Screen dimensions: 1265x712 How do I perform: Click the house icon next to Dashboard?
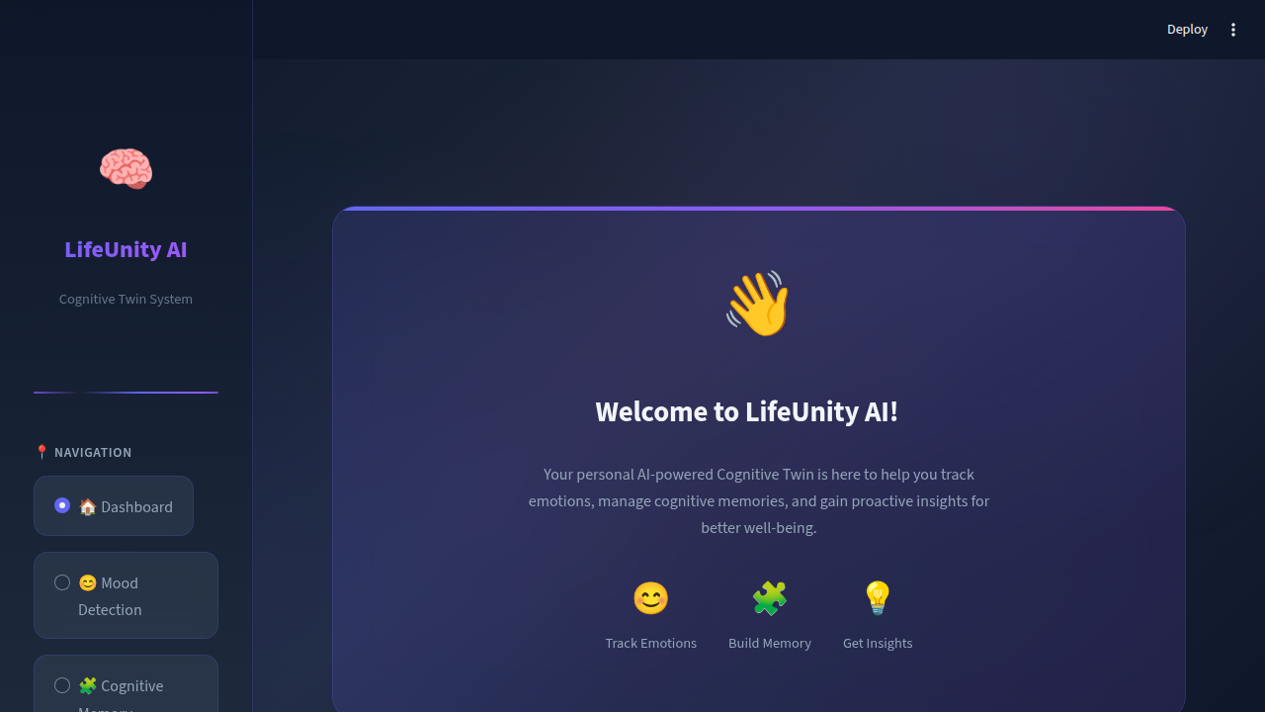88,506
